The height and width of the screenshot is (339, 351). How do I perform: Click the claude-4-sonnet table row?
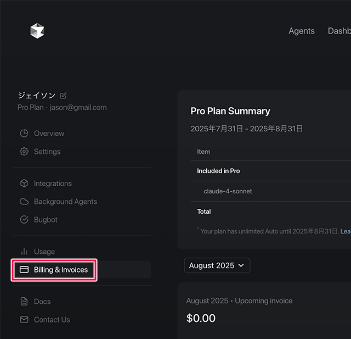tap(228, 191)
